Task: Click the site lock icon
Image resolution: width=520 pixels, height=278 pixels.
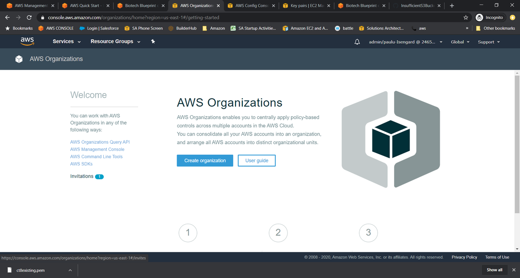Action: [43, 18]
